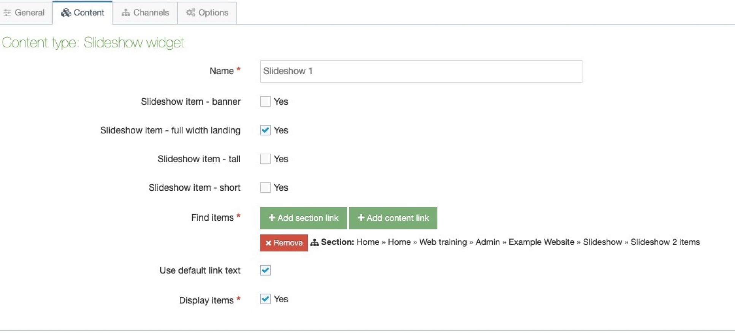This screenshot has height=333, width=735.
Task: Disable Use default link text checkbox
Action: (x=265, y=270)
